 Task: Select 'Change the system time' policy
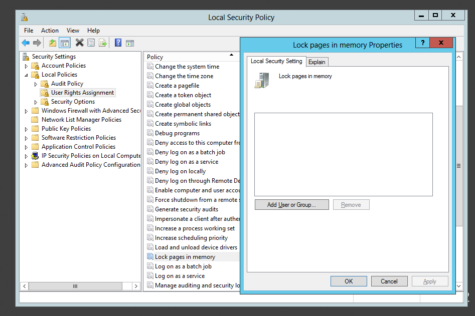tap(187, 66)
